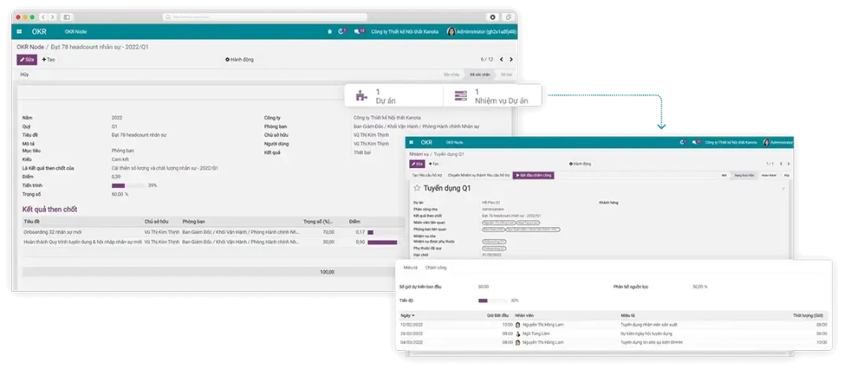Open the chat messages icon in navbar
Viewport: 844px width, 369px height.
(360, 32)
